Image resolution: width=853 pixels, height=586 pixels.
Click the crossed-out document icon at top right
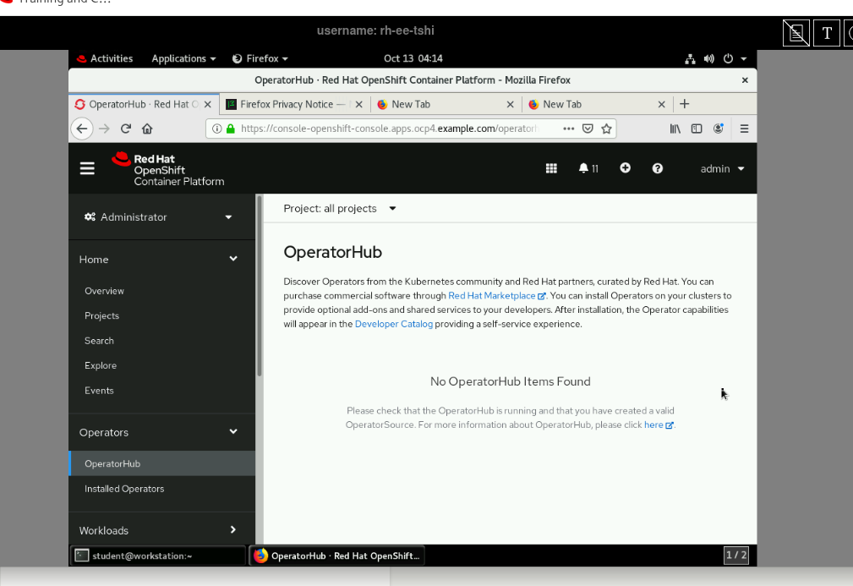point(796,33)
